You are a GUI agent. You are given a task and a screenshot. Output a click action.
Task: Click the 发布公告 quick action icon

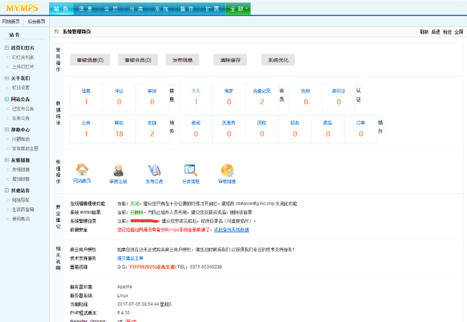tap(154, 170)
